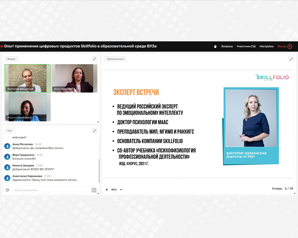298x238 pixels.
Task: Click the chat scrollbar
Action: pyautogui.click(x=99, y=171)
